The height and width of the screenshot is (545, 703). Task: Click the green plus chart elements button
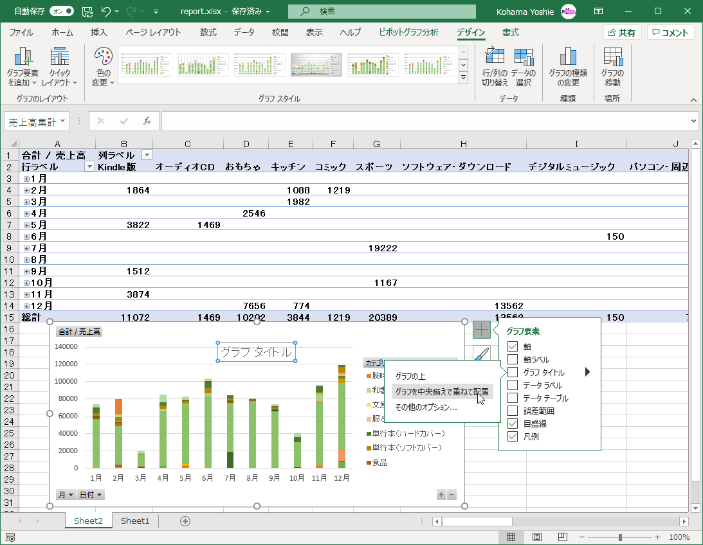pyautogui.click(x=482, y=330)
